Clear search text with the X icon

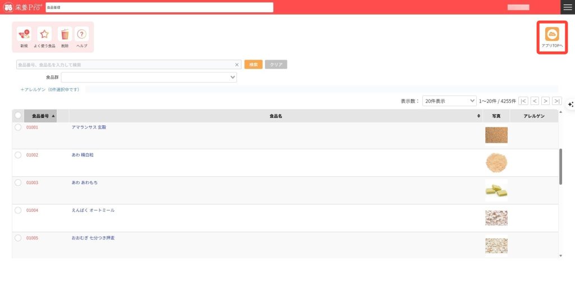(x=236, y=65)
